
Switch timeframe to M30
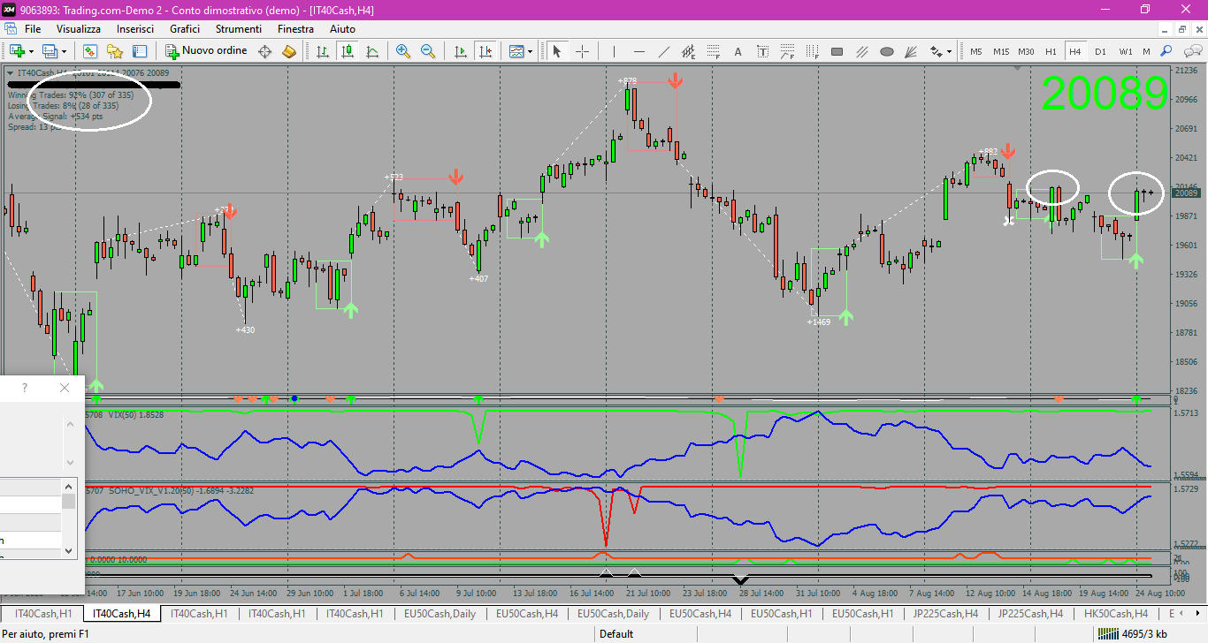[1026, 51]
